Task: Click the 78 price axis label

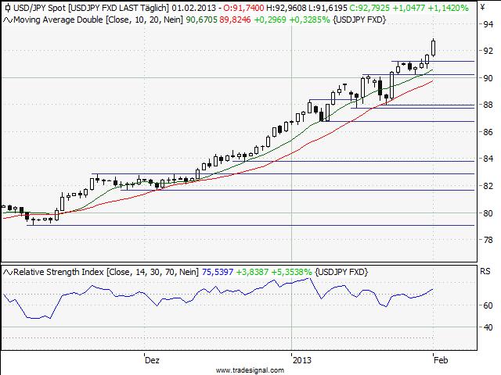Action: click(487, 240)
